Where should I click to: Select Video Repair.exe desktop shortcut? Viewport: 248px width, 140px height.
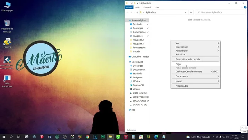click(x=7, y=81)
